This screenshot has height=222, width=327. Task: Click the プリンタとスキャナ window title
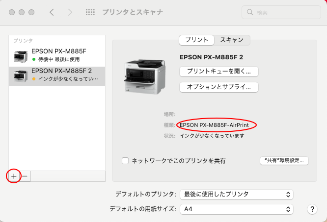click(x=133, y=12)
